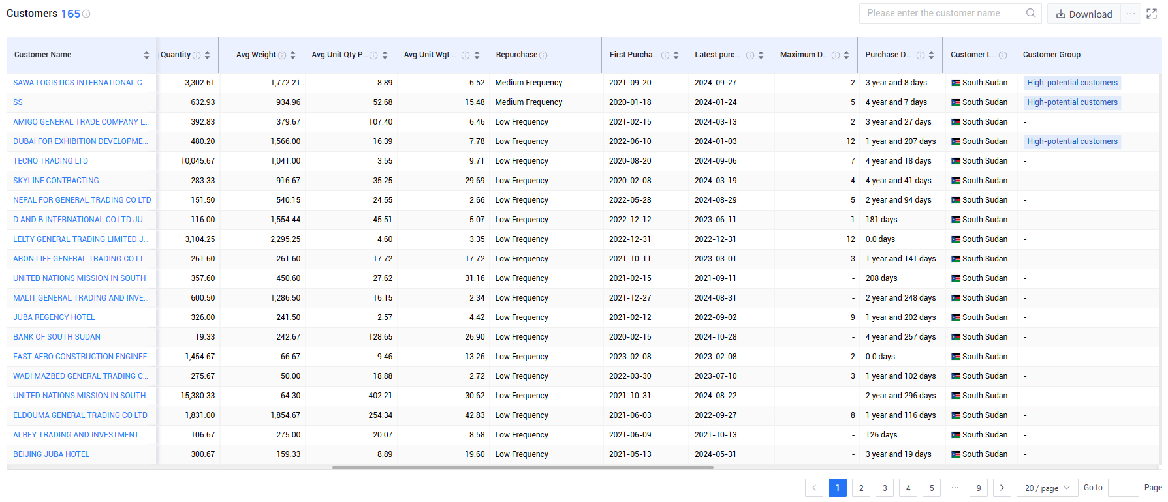
Task: Select page 5 in pagination
Action: tap(932, 488)
